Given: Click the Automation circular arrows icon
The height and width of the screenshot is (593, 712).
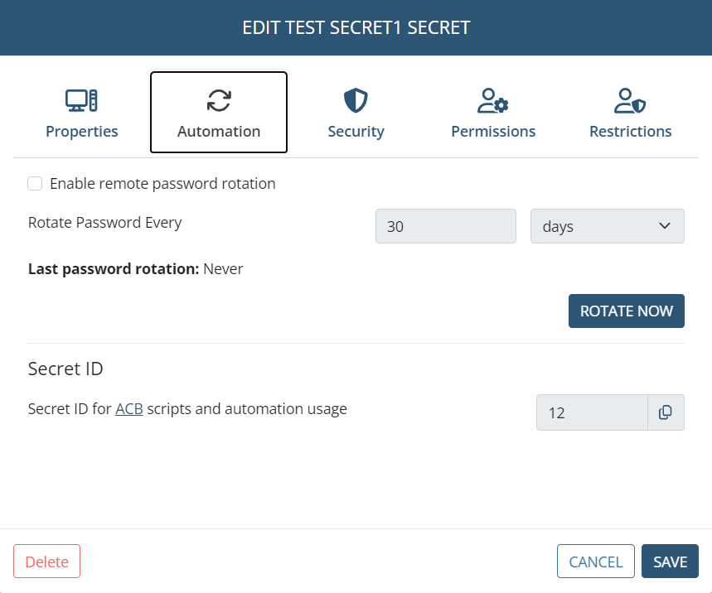Looking at the screenshot, I should [219, 101].
